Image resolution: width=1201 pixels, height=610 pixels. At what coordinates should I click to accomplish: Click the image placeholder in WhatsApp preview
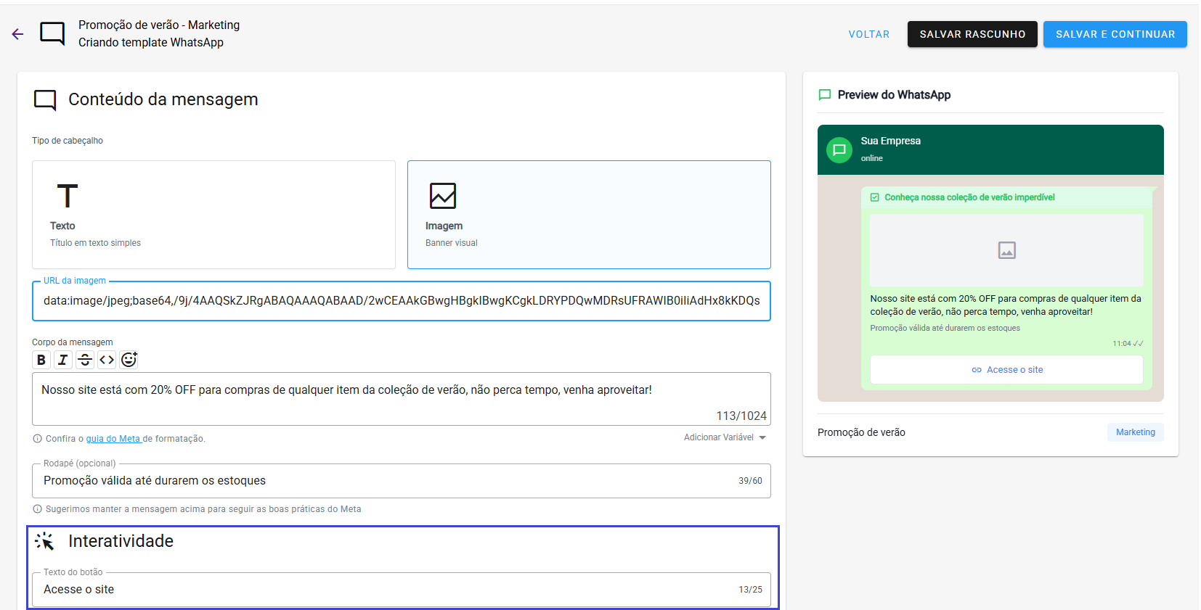tap(1006, 250)
